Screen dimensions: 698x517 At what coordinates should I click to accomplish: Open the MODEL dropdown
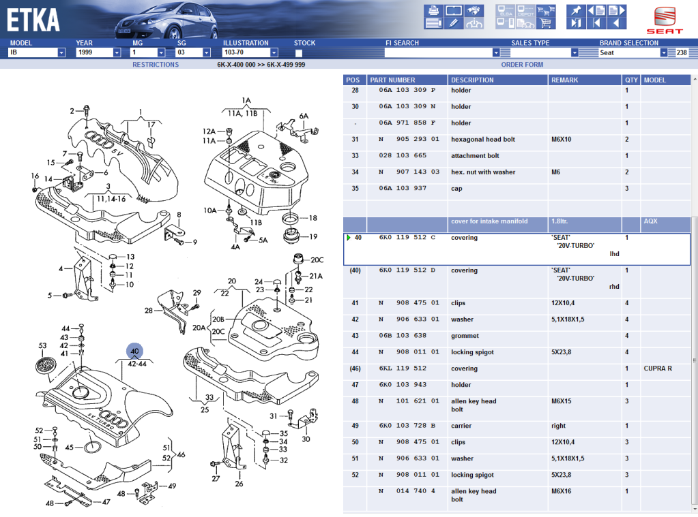tap(61, 52)
